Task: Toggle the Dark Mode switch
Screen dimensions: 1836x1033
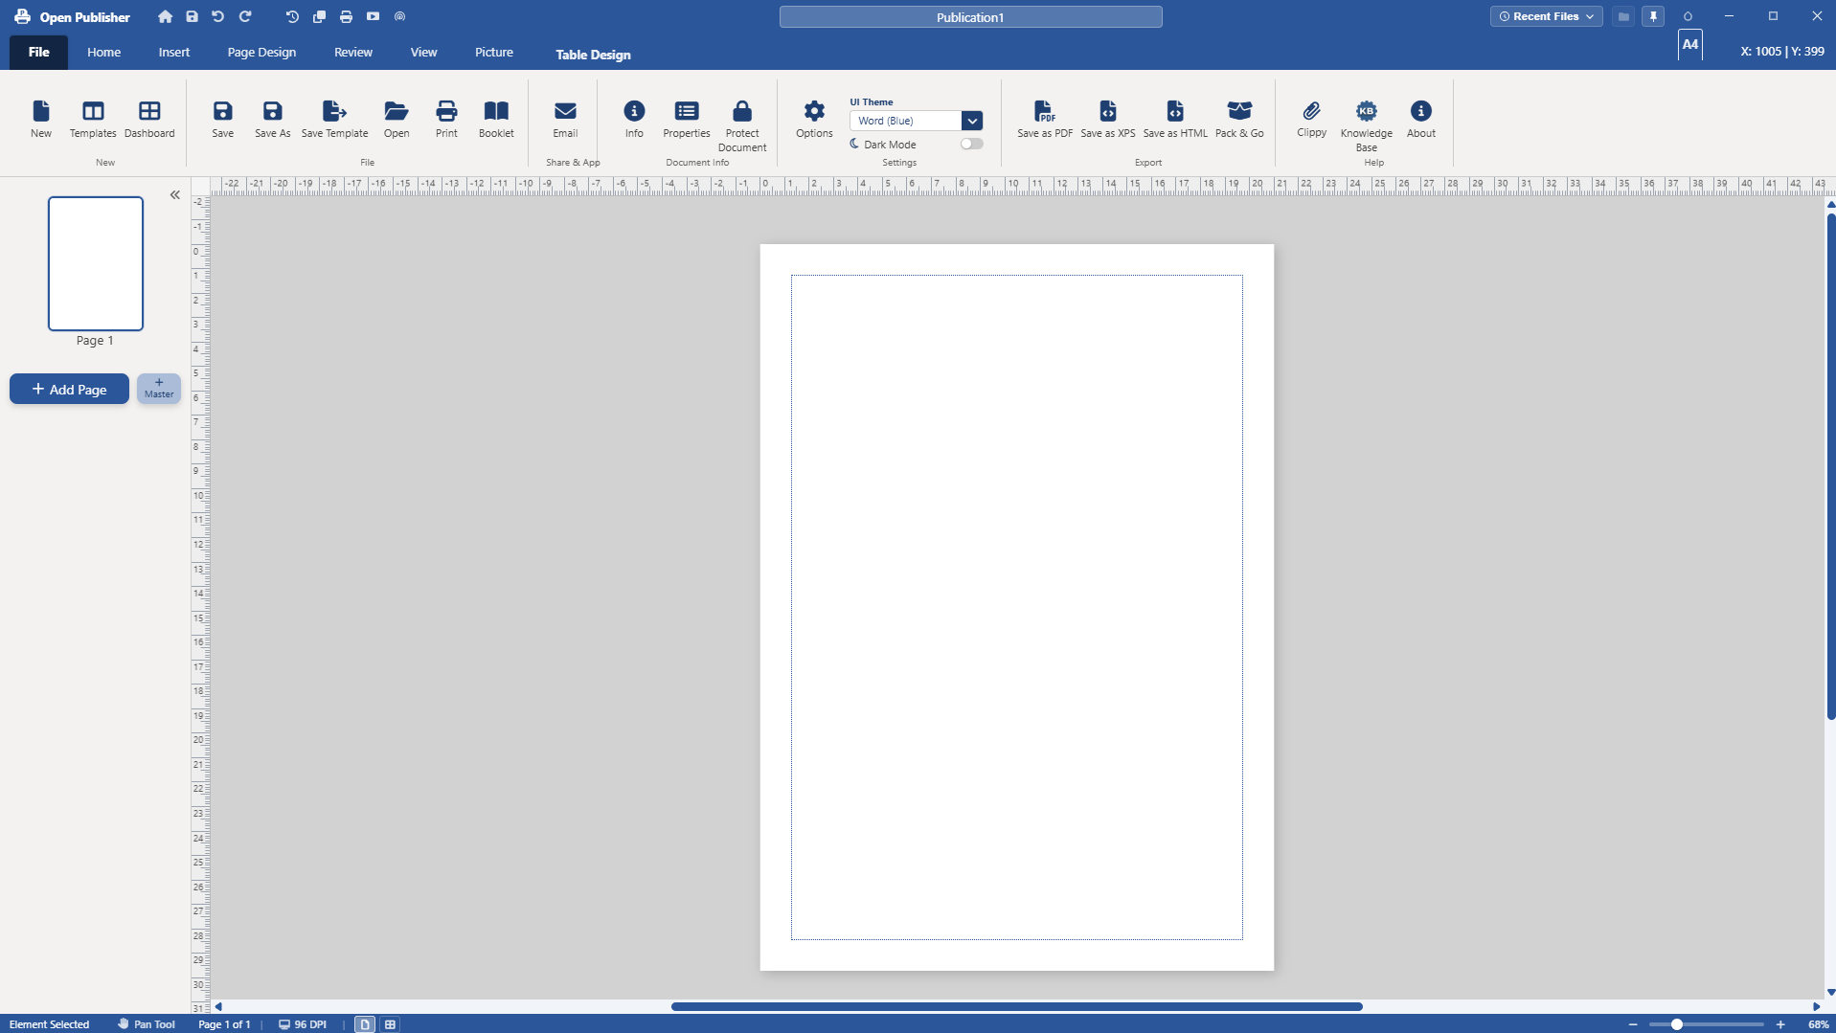Action: coord(971,144)
